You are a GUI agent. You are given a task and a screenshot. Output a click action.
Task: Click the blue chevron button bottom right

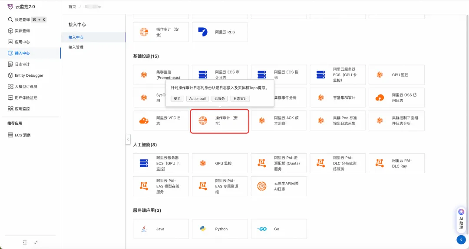461,239
